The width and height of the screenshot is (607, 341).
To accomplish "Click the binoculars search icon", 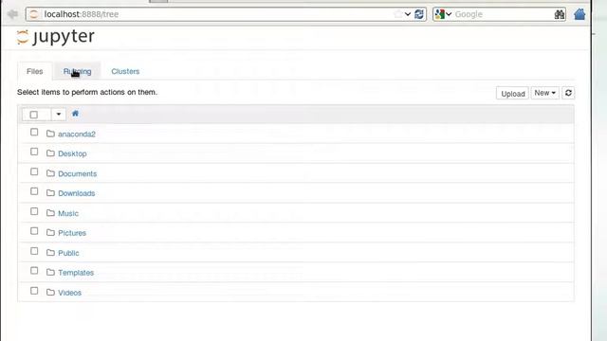I will [x=559, y=15].
